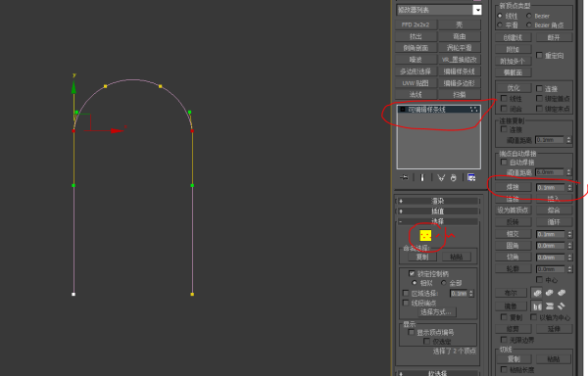588x376 pixels.
Task: Click the 布尔 button
Action: 511,293
